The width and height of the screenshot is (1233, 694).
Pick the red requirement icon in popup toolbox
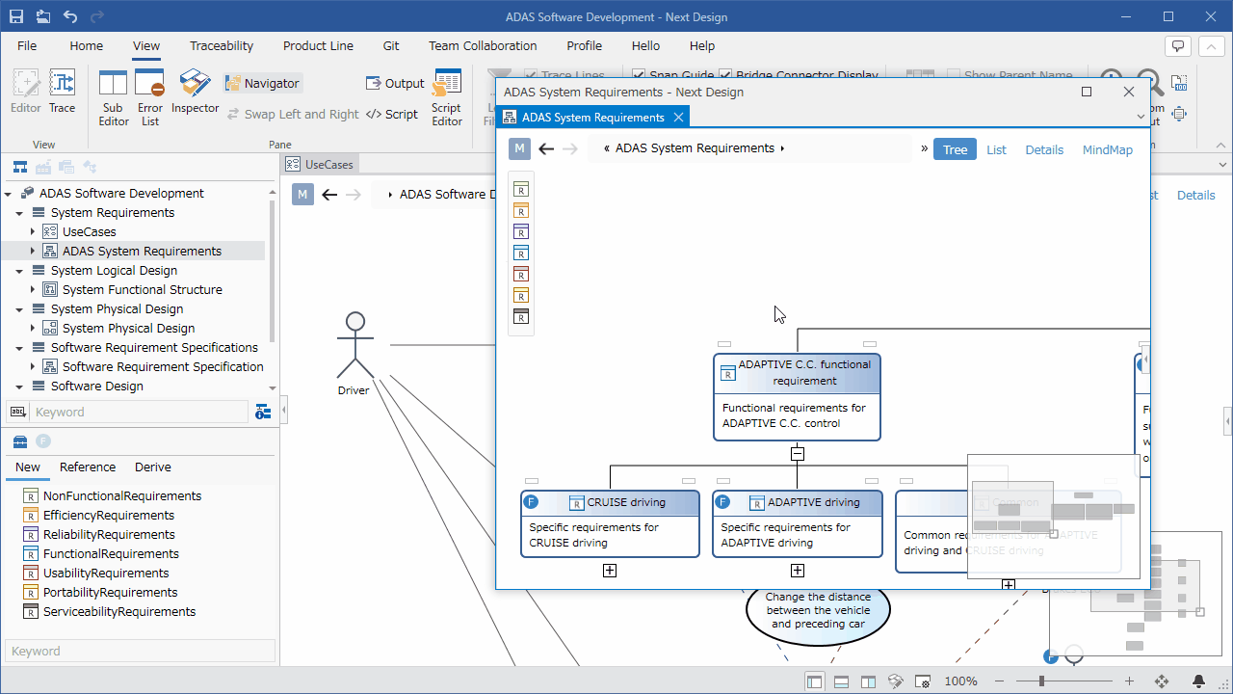click(x=521, y=274)
